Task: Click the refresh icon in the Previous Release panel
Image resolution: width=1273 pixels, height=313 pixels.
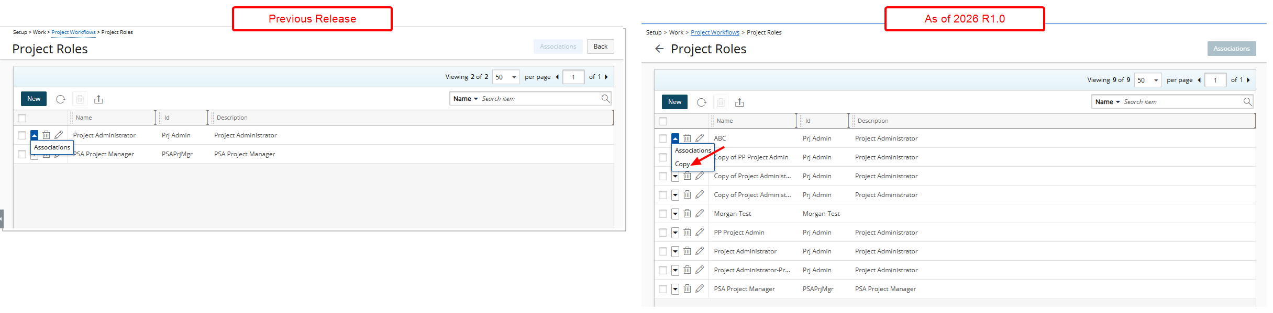Action: pos(61,99)
